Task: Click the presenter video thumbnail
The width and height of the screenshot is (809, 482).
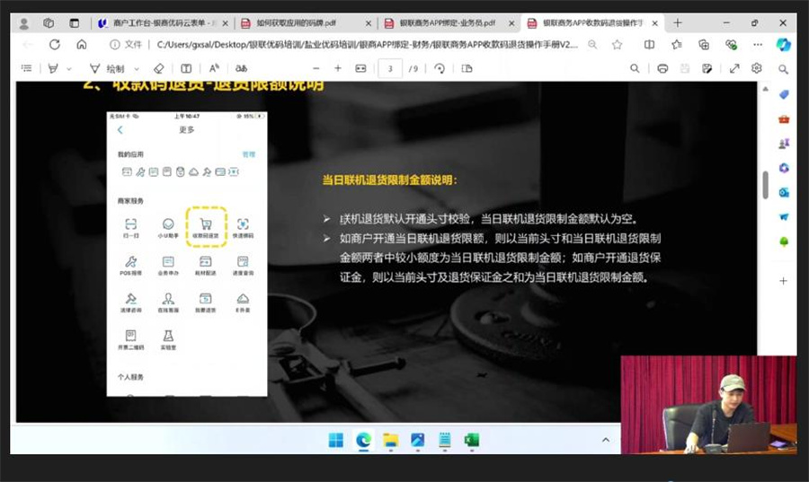Action: [708, 405]
